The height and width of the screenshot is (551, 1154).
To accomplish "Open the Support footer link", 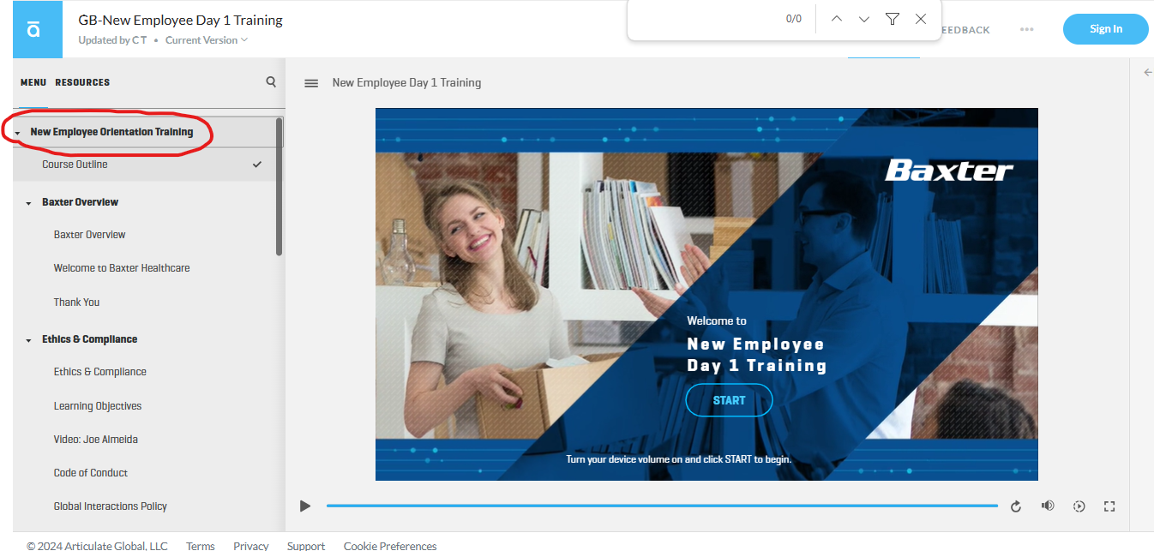I will pos(306,546).
